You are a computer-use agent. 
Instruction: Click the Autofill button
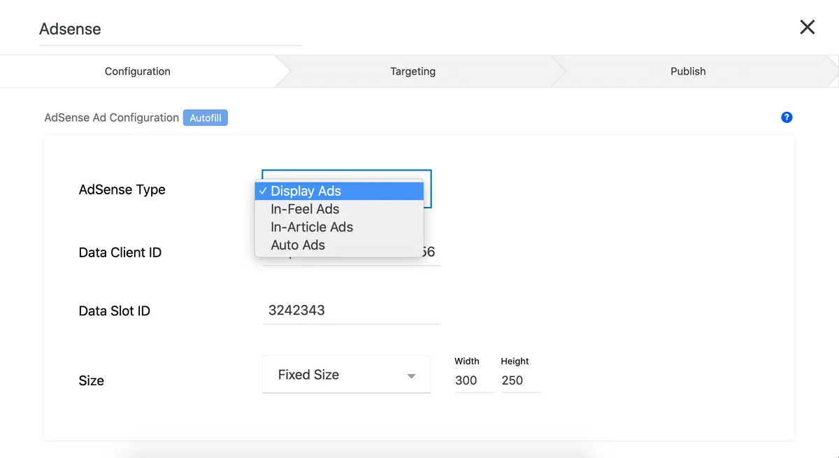[x=206, y=118]
